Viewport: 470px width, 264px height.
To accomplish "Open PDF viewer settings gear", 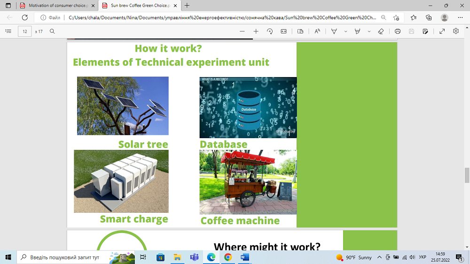I will 455,31.
